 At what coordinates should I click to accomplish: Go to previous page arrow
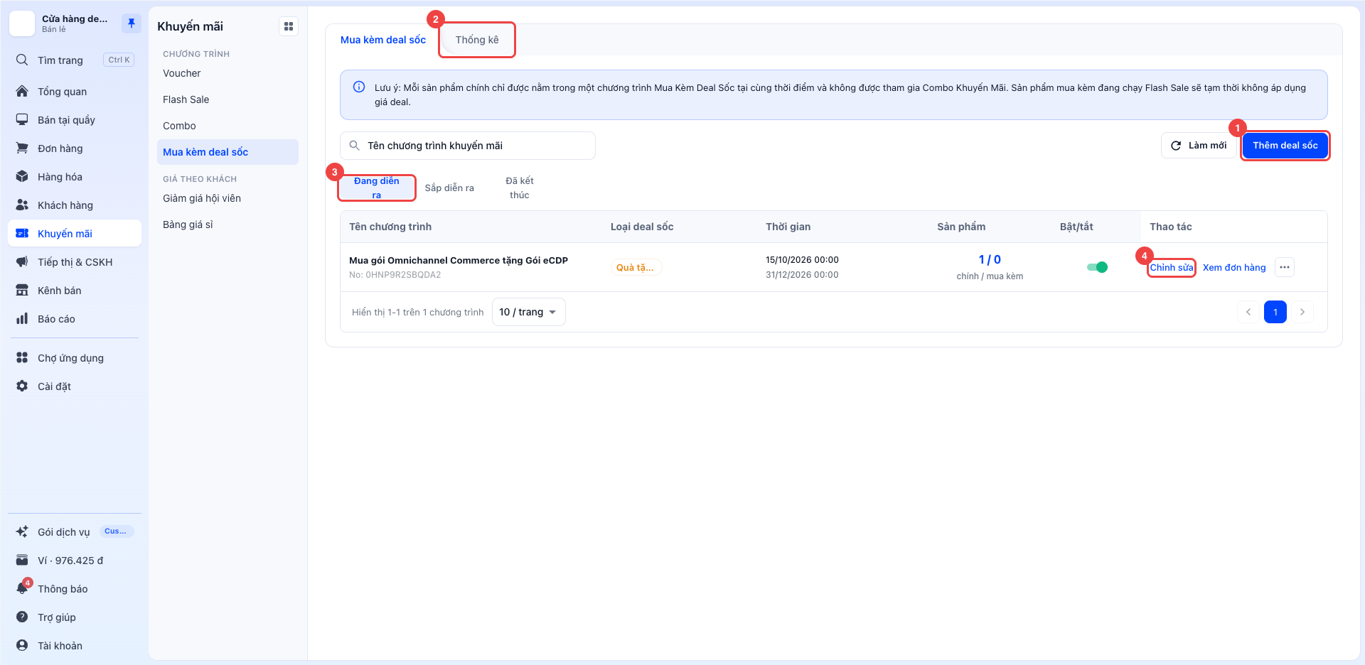[1248, 312]
